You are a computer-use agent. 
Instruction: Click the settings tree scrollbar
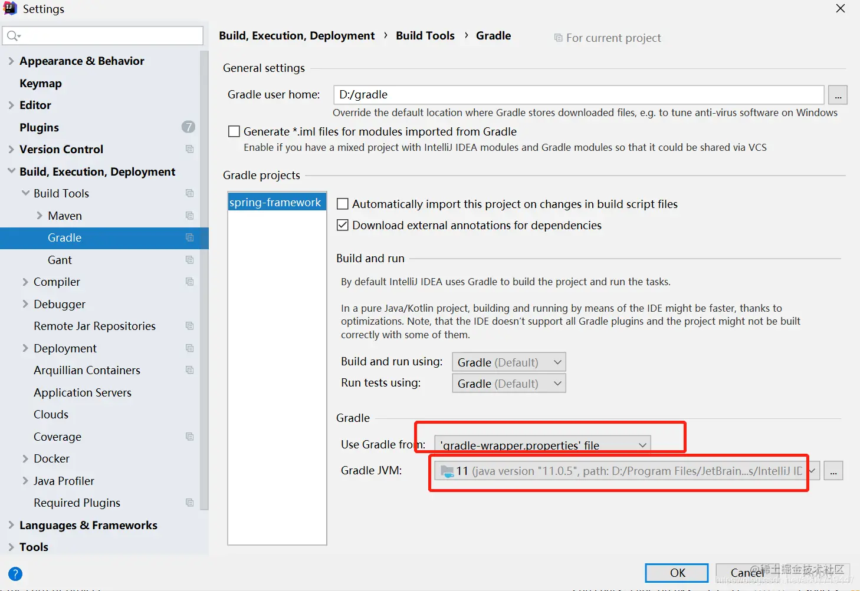coord(204,280)
